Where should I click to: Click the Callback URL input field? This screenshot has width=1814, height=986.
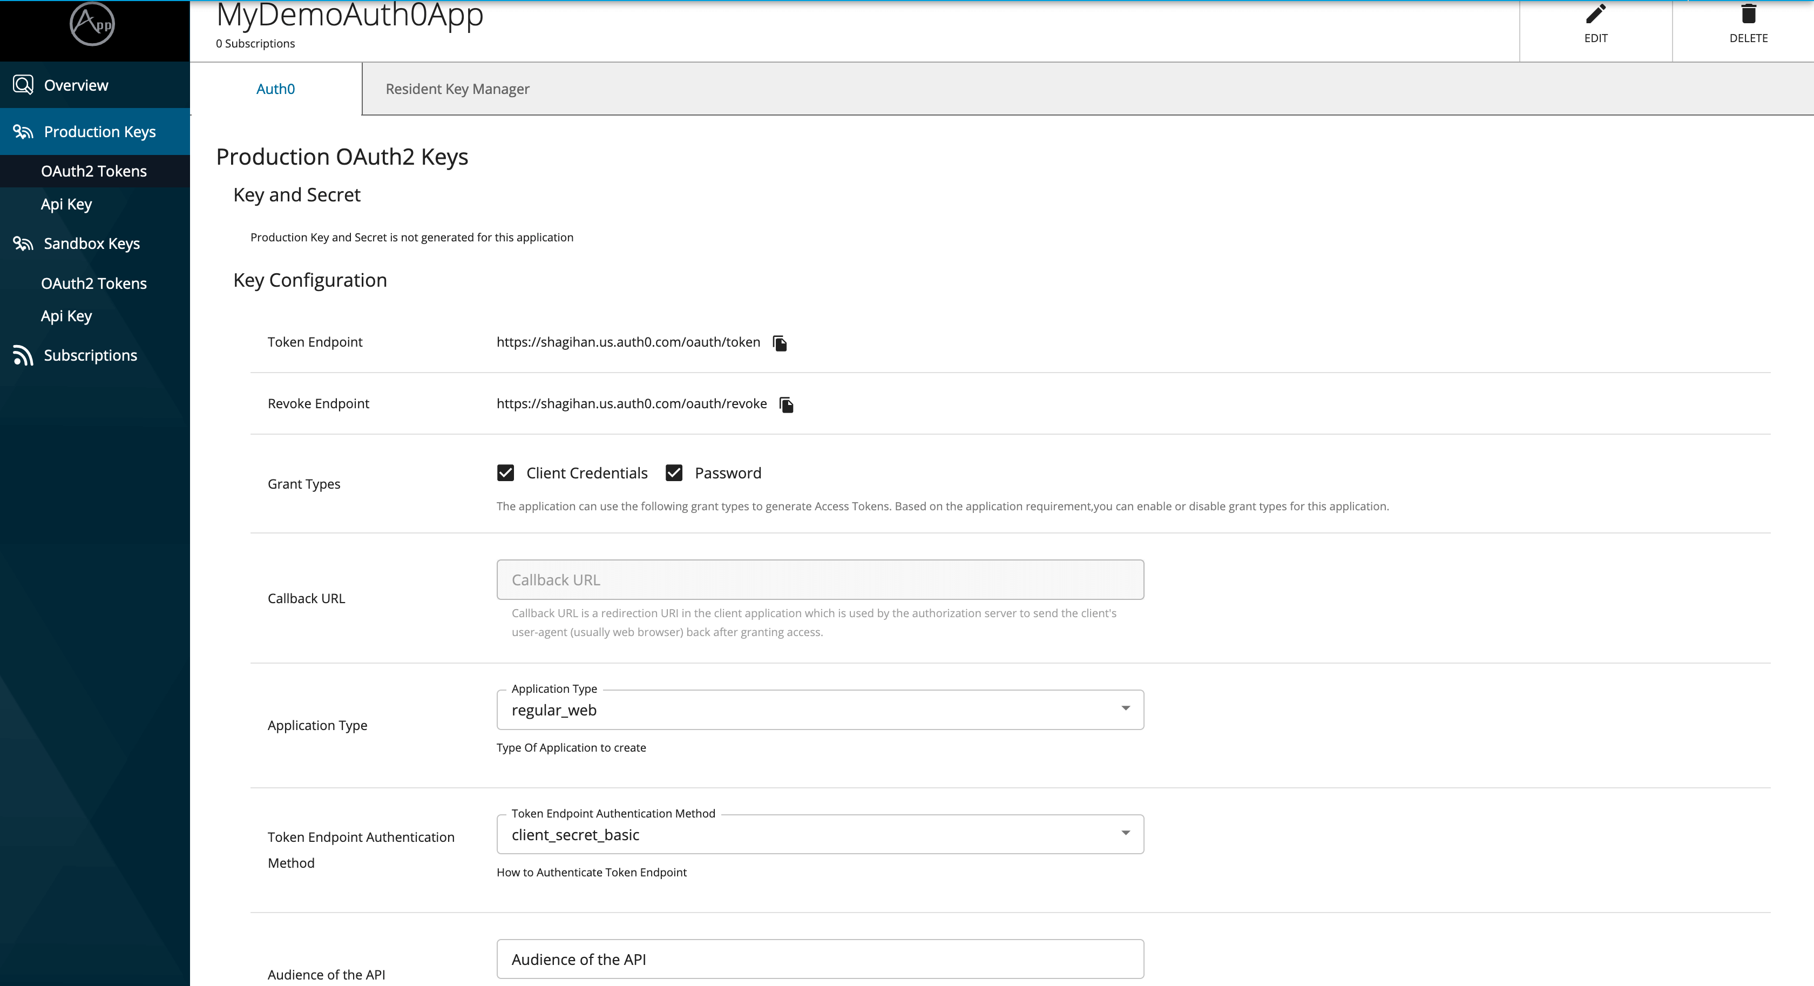coord(820,579)
